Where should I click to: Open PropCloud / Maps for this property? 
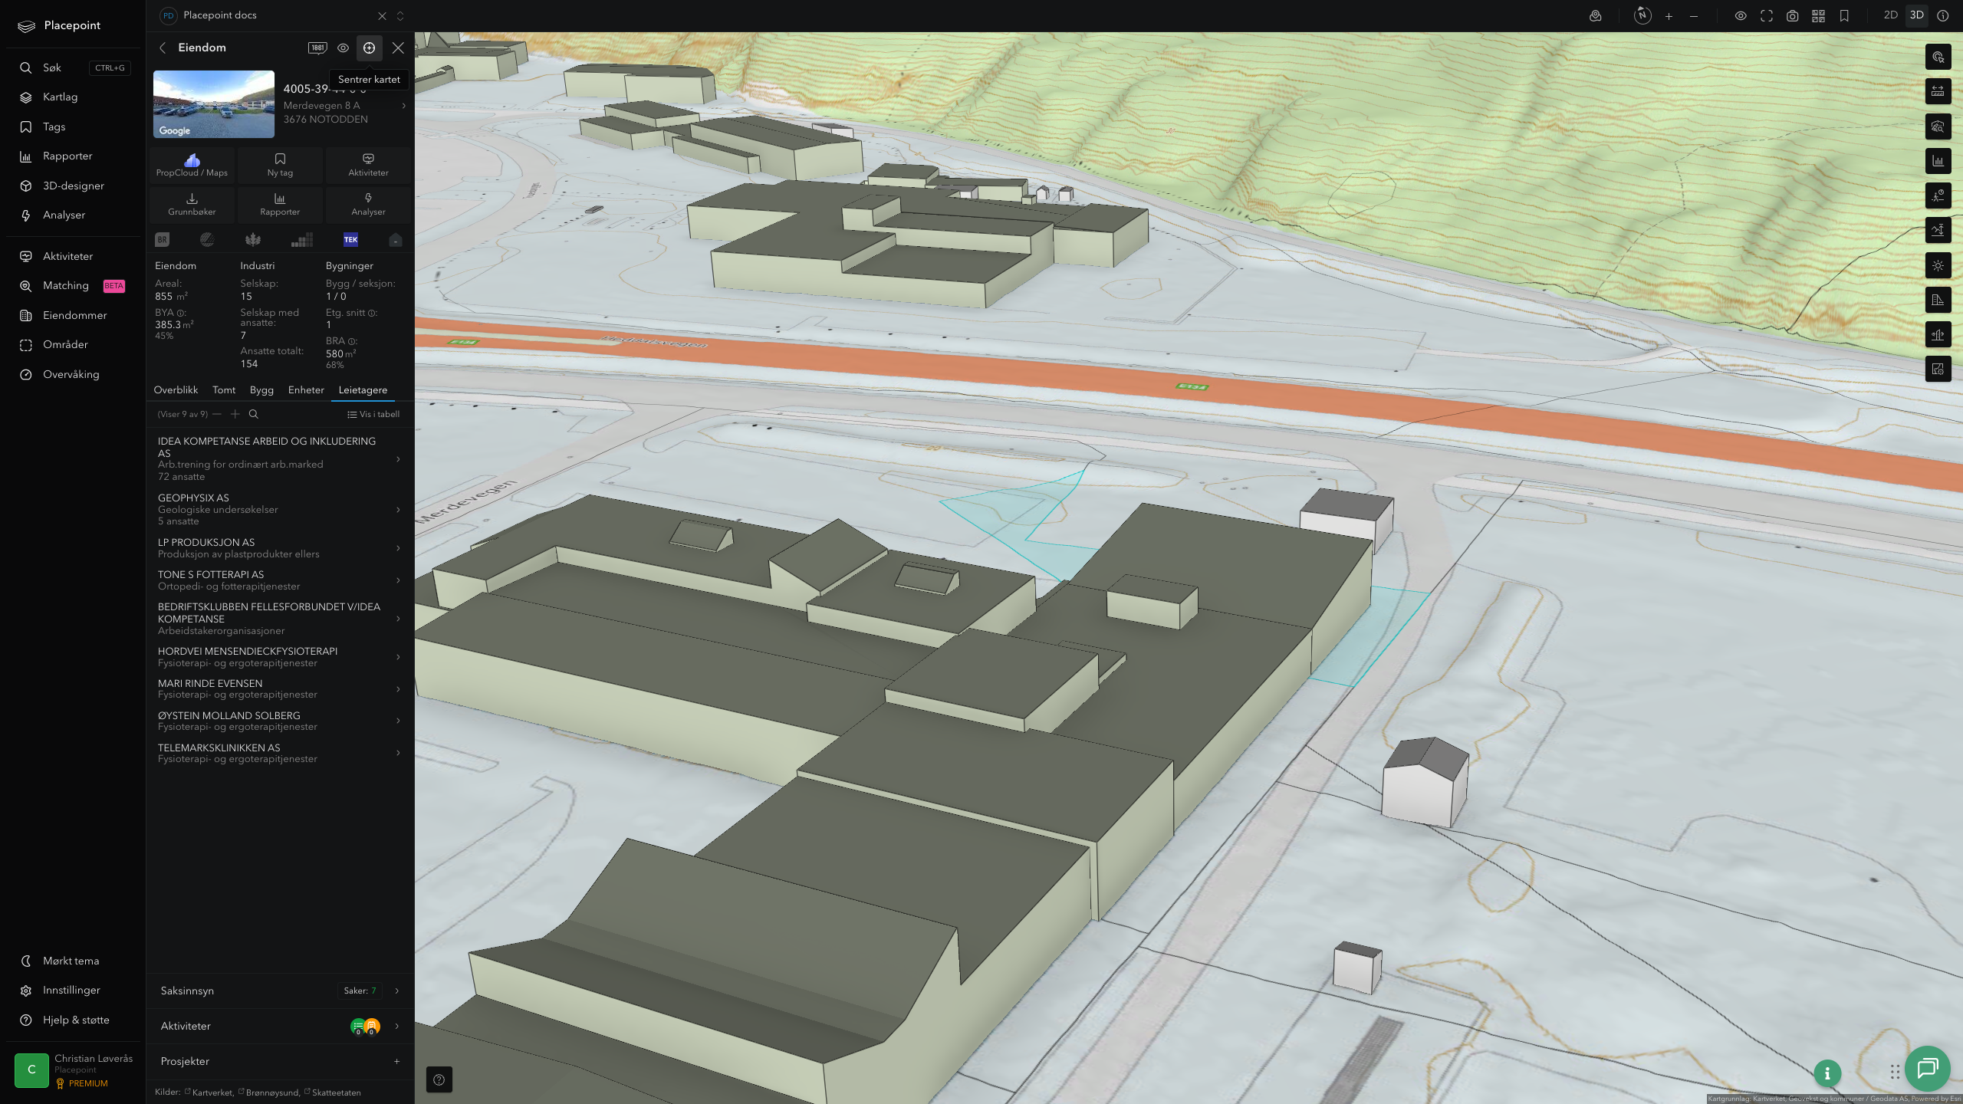[x=192, y=165]
